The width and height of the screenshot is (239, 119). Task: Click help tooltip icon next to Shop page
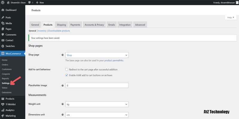pos(62,55)
